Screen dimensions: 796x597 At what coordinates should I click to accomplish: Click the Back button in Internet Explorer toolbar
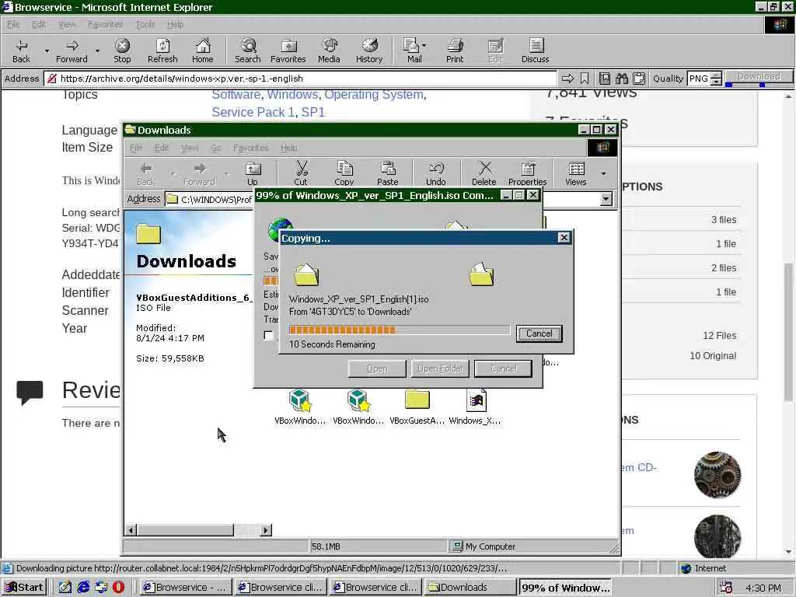click(21, 51)
